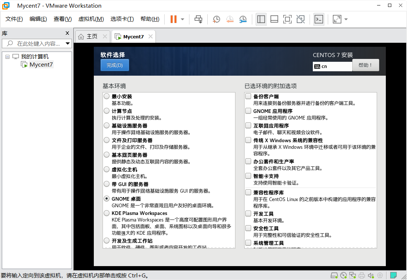407x280 pixels.
Task: Toggle the library sidebar view icon
Action: [x=261, y=19]
